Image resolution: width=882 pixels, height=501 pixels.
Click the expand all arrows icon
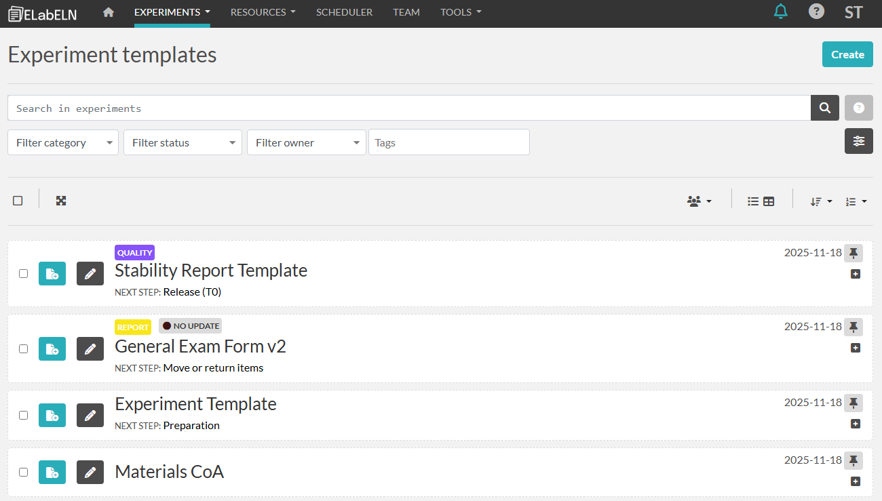click(61, 201)
